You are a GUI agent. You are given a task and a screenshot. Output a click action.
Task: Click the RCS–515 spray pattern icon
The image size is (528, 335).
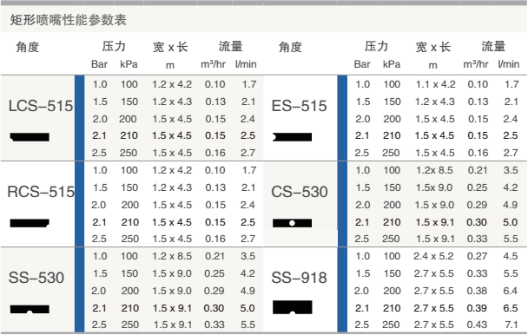pyautogui.click(x=30, y=223)
